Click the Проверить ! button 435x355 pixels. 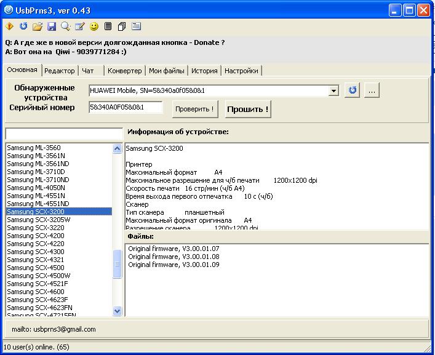pos(195,109)
